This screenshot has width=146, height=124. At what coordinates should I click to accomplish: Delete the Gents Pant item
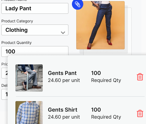point(140,77)
